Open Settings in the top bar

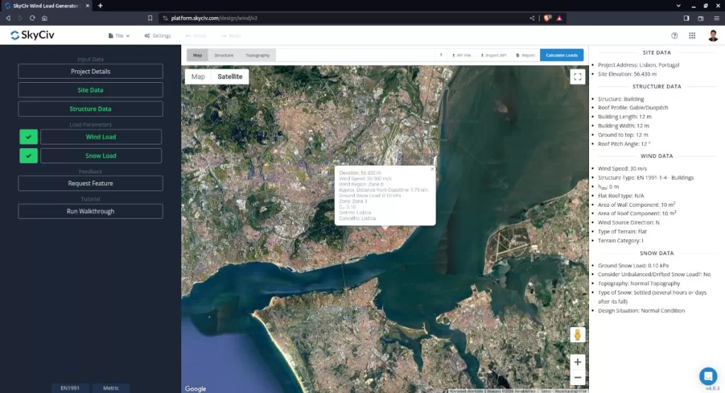pos(158,35)
